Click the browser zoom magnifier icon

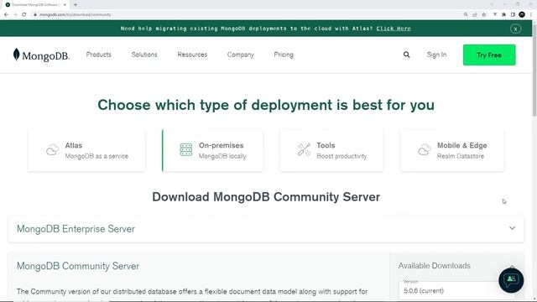pyautogui.click(x=466, y=15)
